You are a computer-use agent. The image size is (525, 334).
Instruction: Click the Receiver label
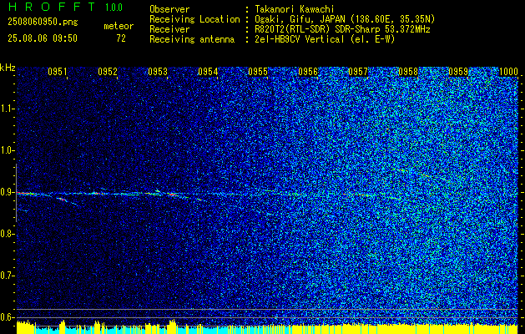pyautogui.click(x=169, y=29)
